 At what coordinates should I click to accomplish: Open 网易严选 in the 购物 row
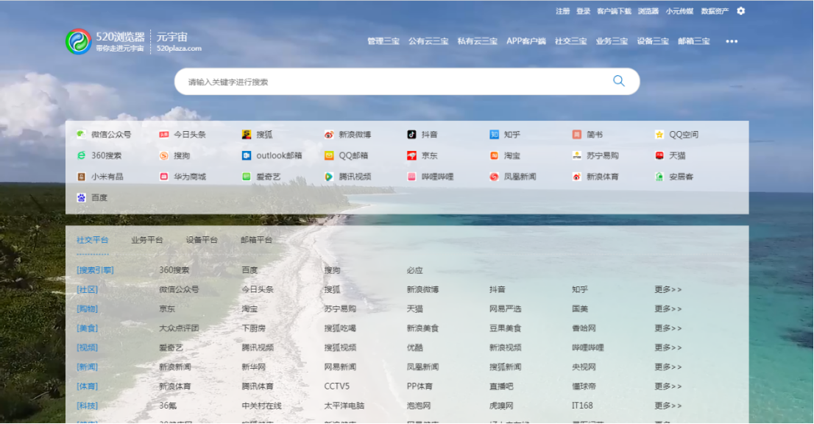tap(505, 308)
